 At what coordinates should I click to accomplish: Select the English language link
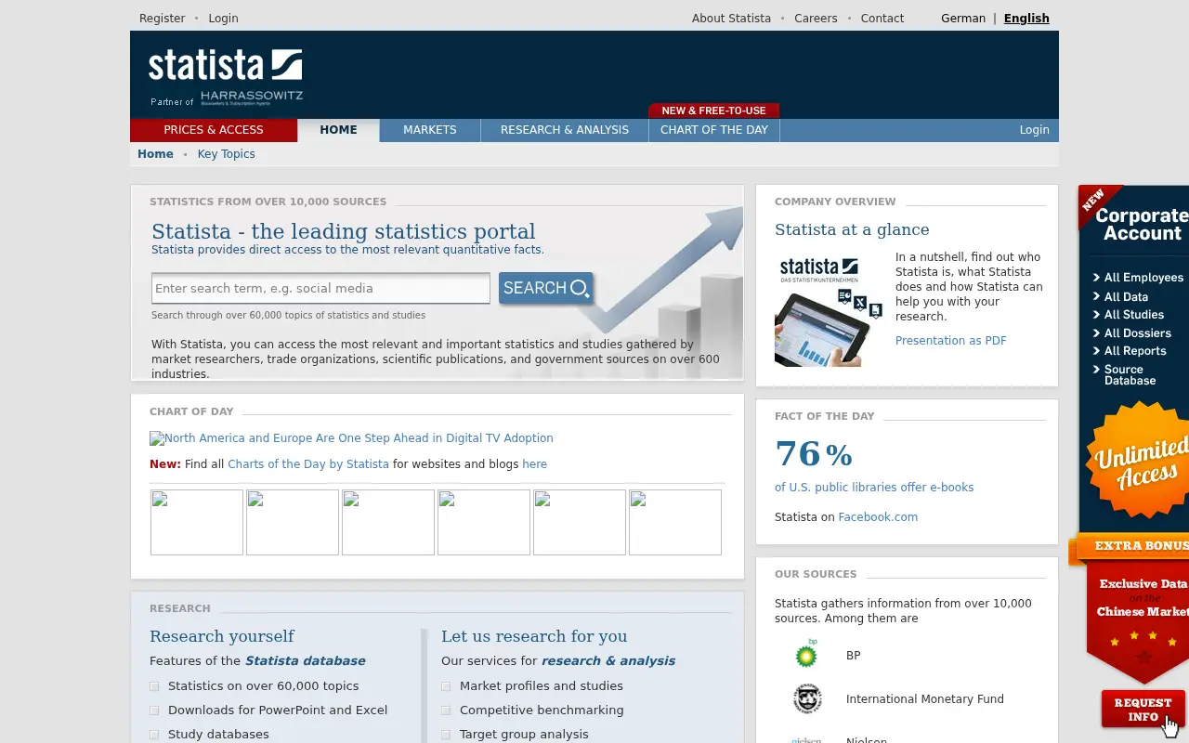point(1026,18)
